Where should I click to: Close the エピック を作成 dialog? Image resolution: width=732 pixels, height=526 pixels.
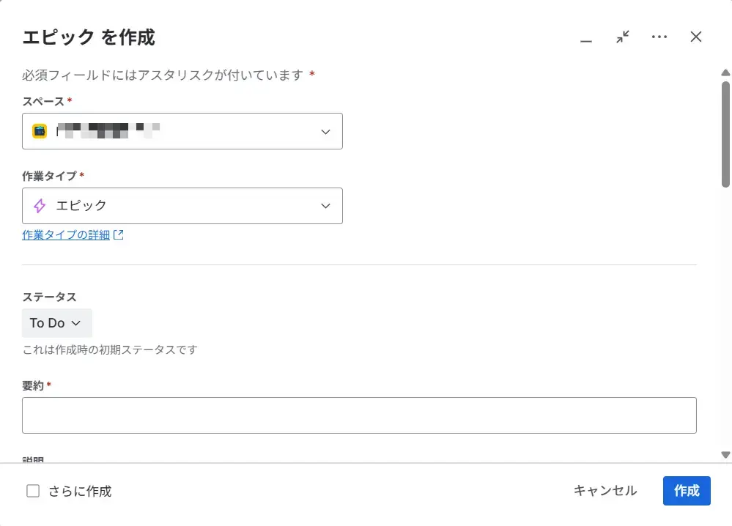(695, 37)
